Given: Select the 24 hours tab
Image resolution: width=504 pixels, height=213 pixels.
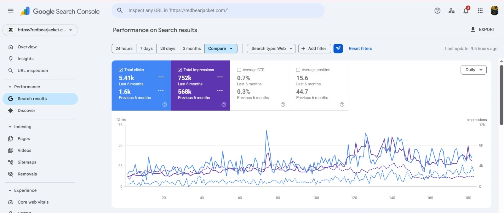Looking at the screenshot, I should point(124,49).
